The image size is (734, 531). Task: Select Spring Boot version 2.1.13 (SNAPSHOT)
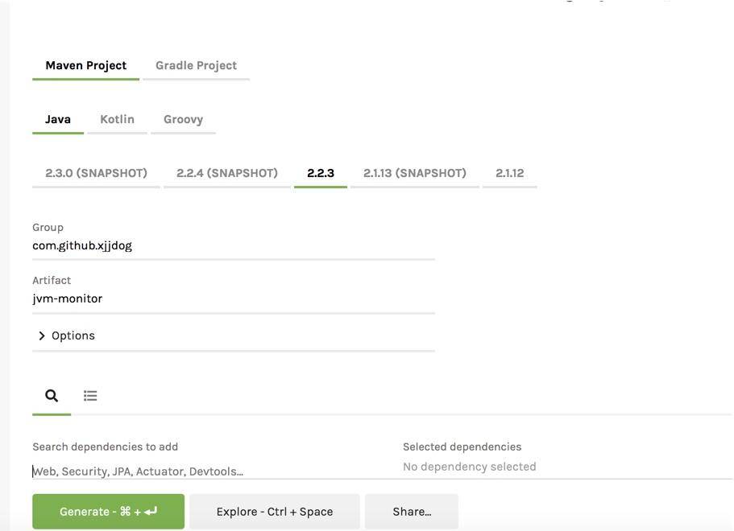(x=414, y=173)
